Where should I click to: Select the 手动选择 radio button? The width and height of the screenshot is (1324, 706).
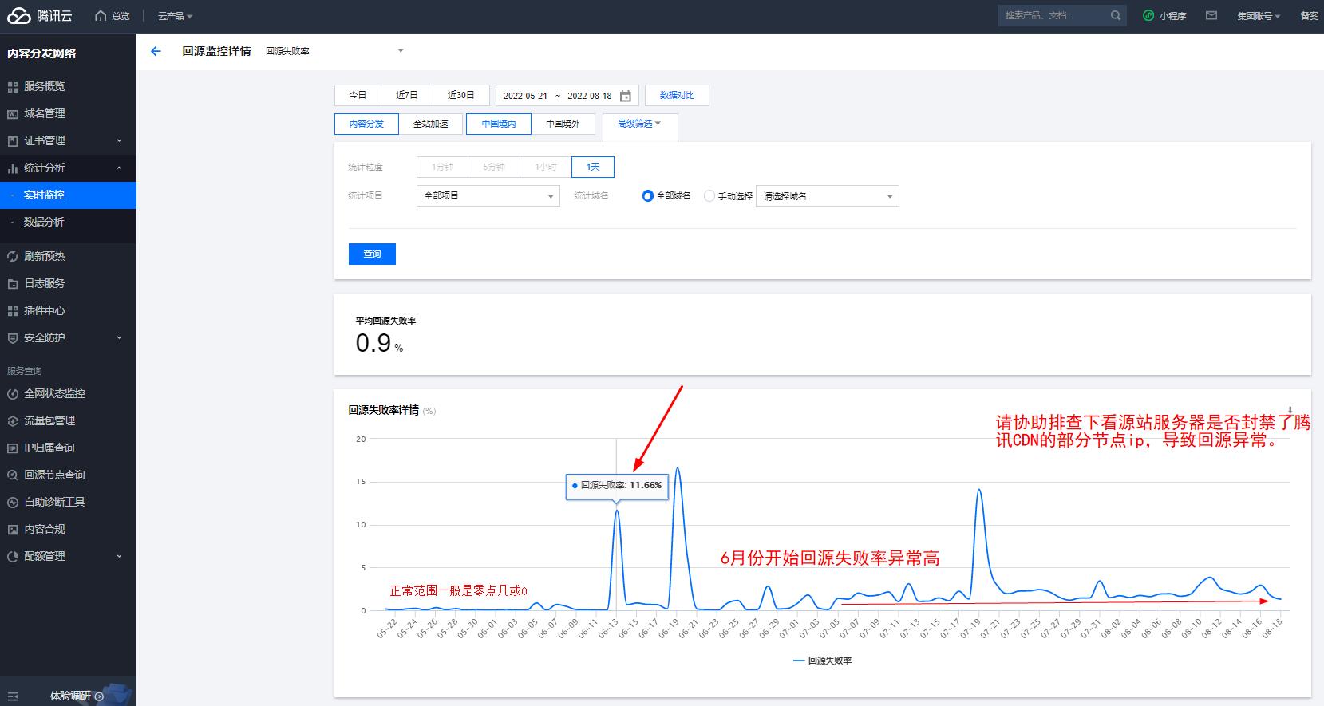pyautogui.click(x=709, y=196)
